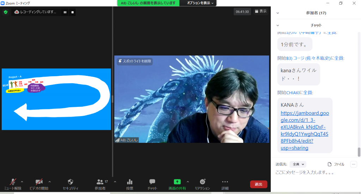Toggle Chat panel from toolbar

point(152,184)
